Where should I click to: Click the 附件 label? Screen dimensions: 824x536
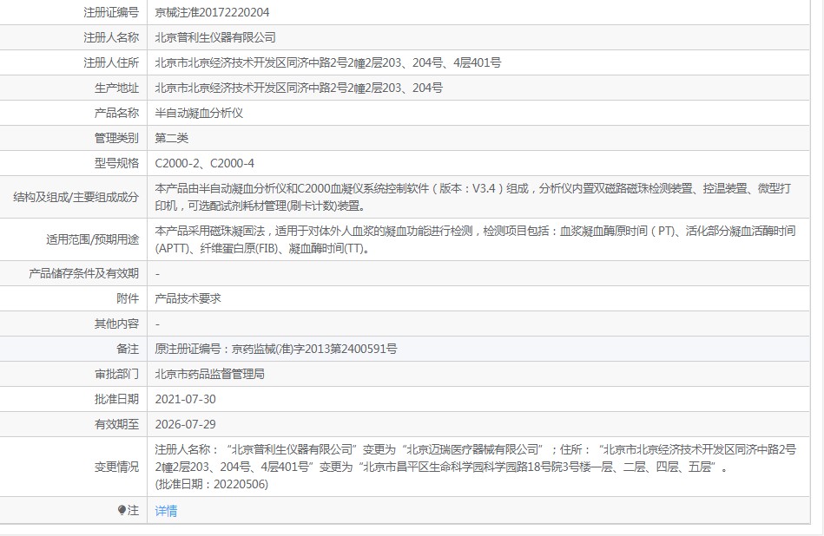[128, 298]
